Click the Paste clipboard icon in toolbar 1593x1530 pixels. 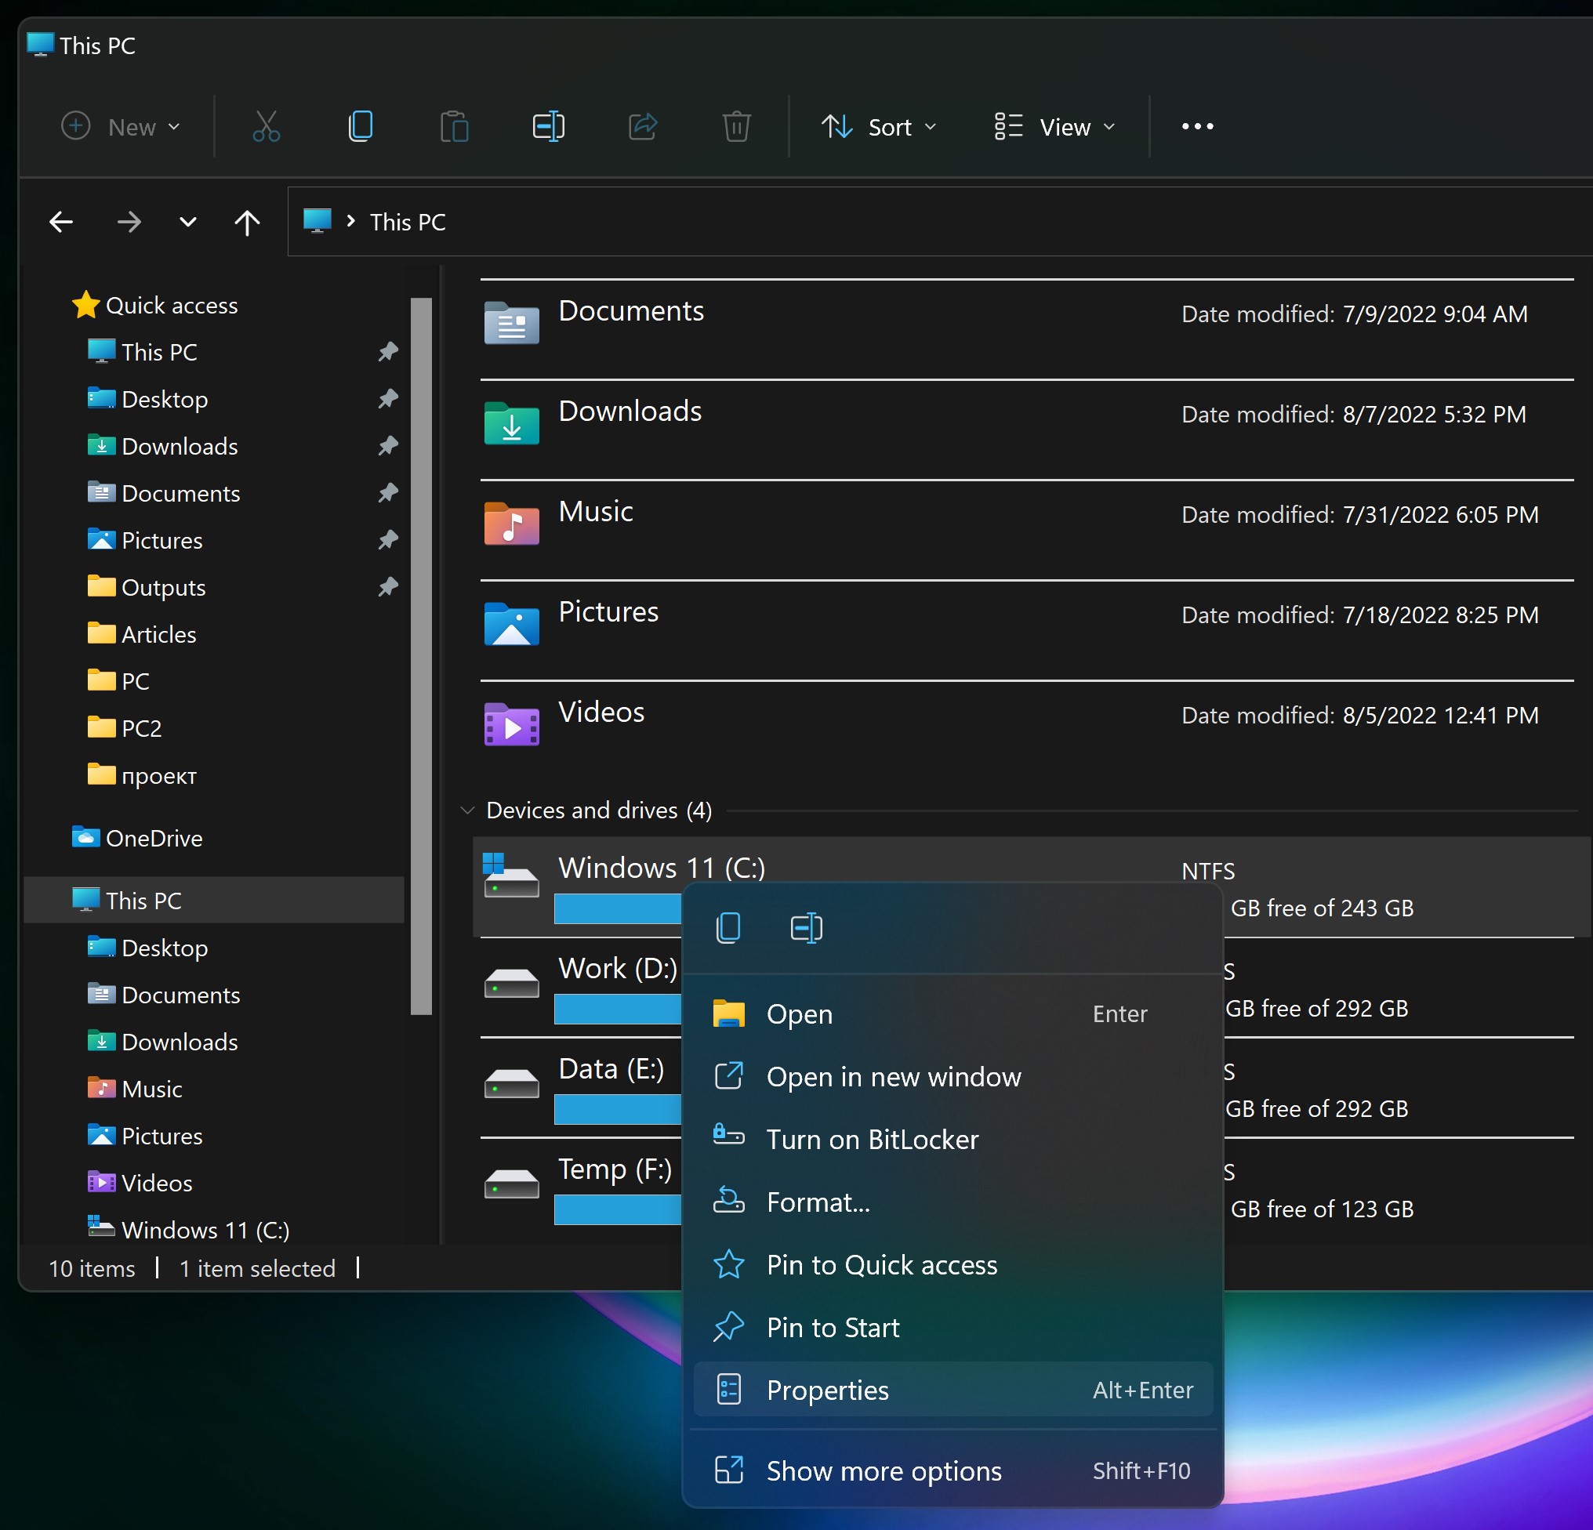tap(455, 127)
